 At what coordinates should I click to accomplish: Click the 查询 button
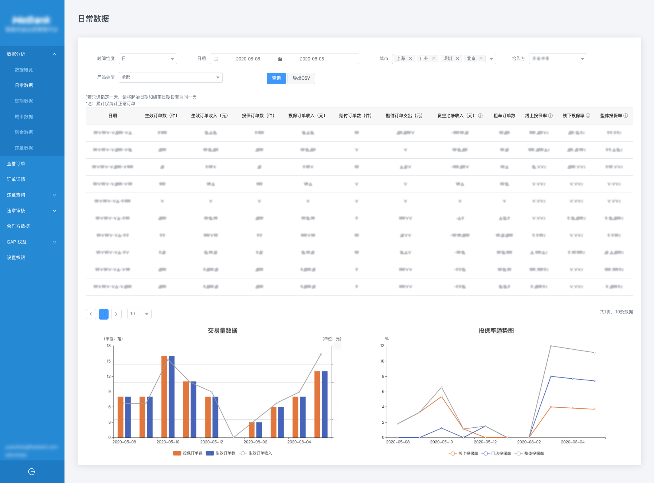coord(276,78)
